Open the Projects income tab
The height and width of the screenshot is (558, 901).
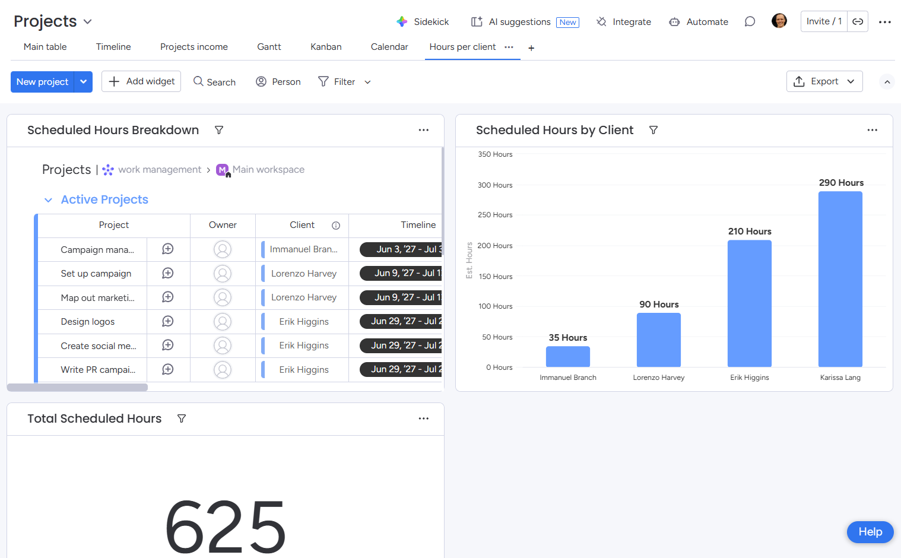(x=194, y=47)
